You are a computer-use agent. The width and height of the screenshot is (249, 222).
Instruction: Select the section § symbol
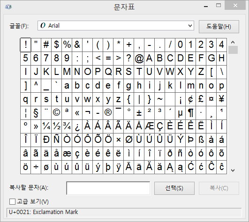[x=36, y=113]
